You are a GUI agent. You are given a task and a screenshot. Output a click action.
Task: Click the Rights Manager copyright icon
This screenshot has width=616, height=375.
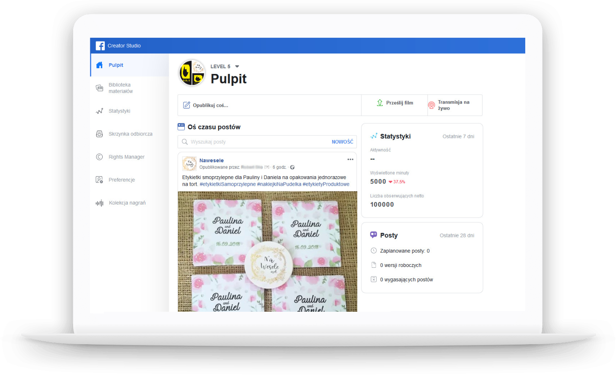[99, 157]
